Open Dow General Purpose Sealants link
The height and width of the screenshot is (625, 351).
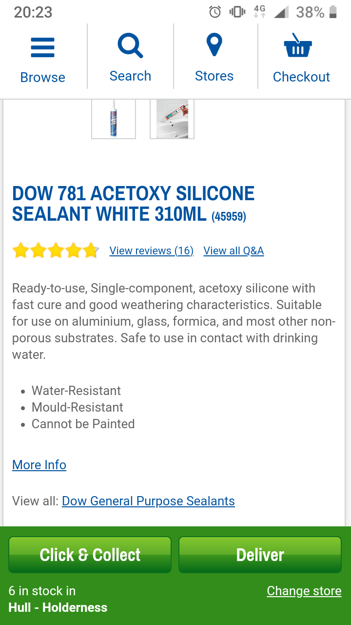[x=148, y=501]
